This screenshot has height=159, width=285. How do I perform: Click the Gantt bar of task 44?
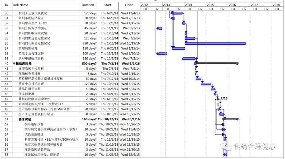pos(206,84)
